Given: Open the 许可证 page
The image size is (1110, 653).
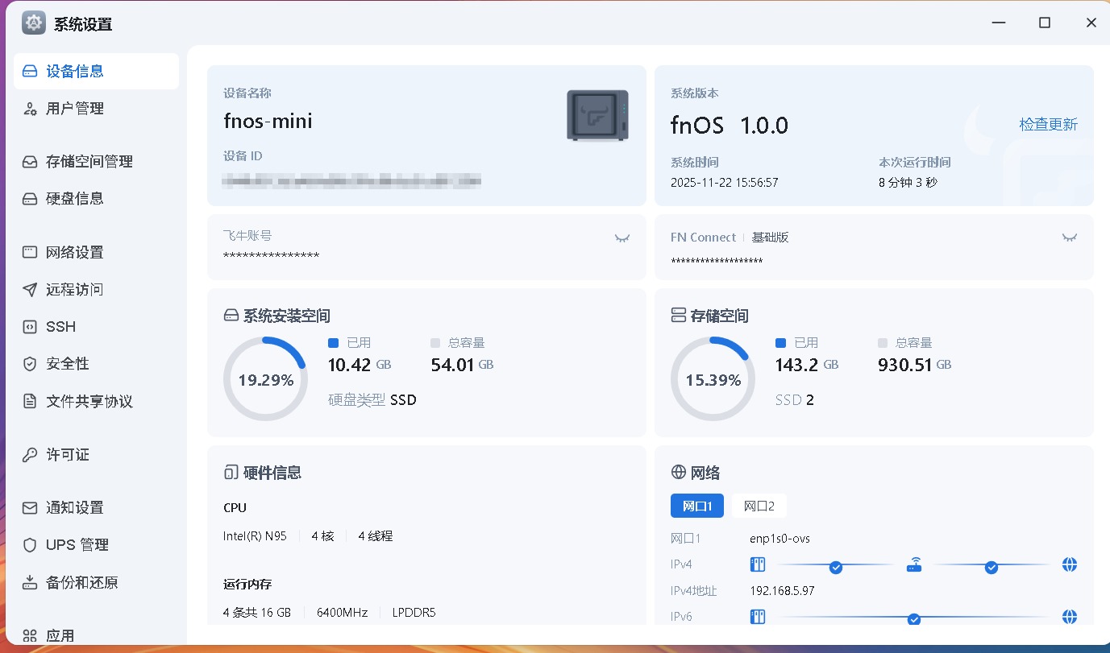Looking at the screenshot, I should click(29, 454).
